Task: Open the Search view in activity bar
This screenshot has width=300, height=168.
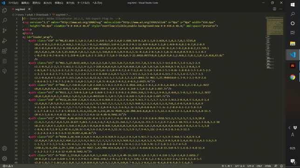Action: tap(4, 20)
